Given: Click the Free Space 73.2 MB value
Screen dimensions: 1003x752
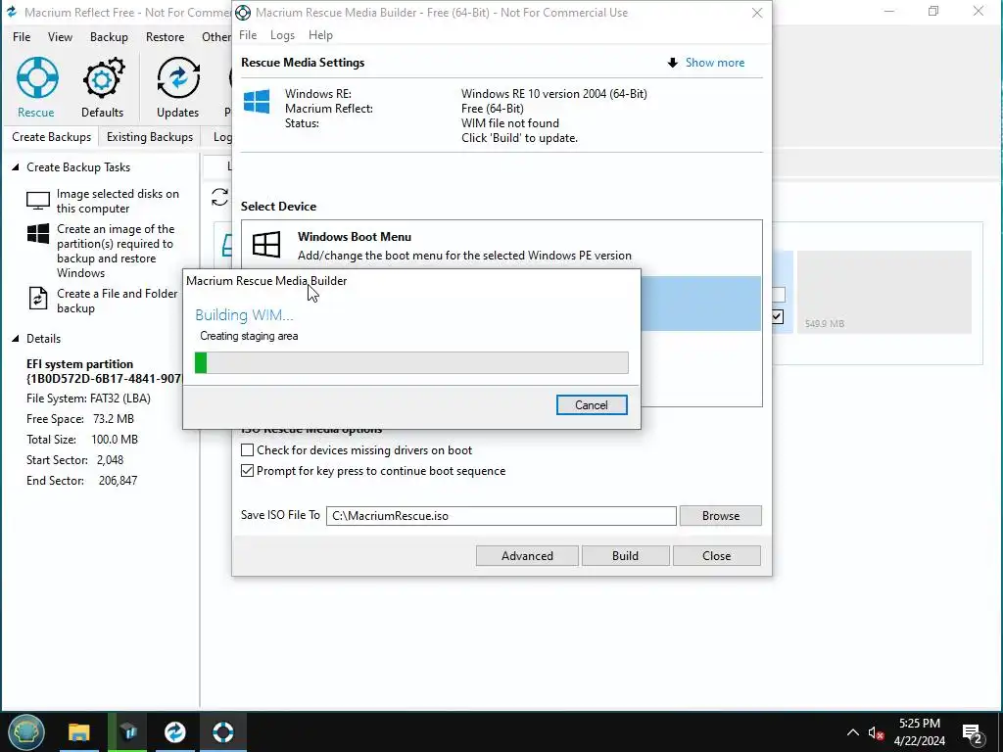Looking at the screenshot, I should [114, 419].
